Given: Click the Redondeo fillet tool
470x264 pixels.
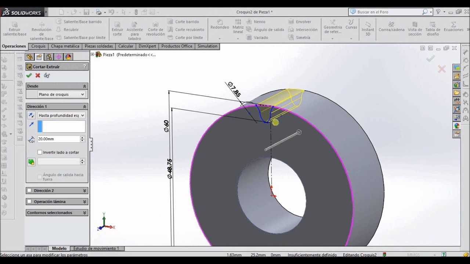Looking at the screenshot, I should click(x=220, y=25).
